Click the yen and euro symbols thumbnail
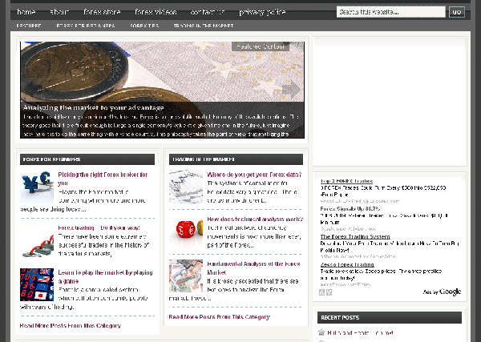Screen dimensions: 481x342 [37, 187]
